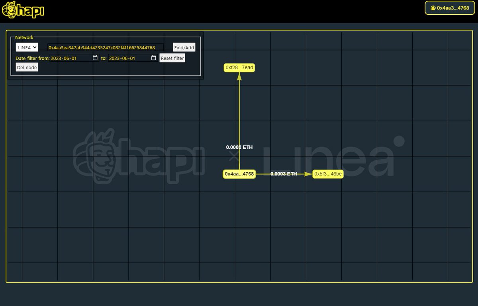Screen dimensions: 478x306
Task: Open the LINEA network dropdown
Action: (x=27, y=47)
